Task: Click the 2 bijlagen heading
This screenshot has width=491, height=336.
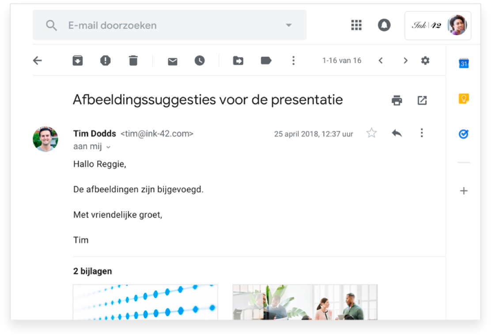Action: pos(92,271)
